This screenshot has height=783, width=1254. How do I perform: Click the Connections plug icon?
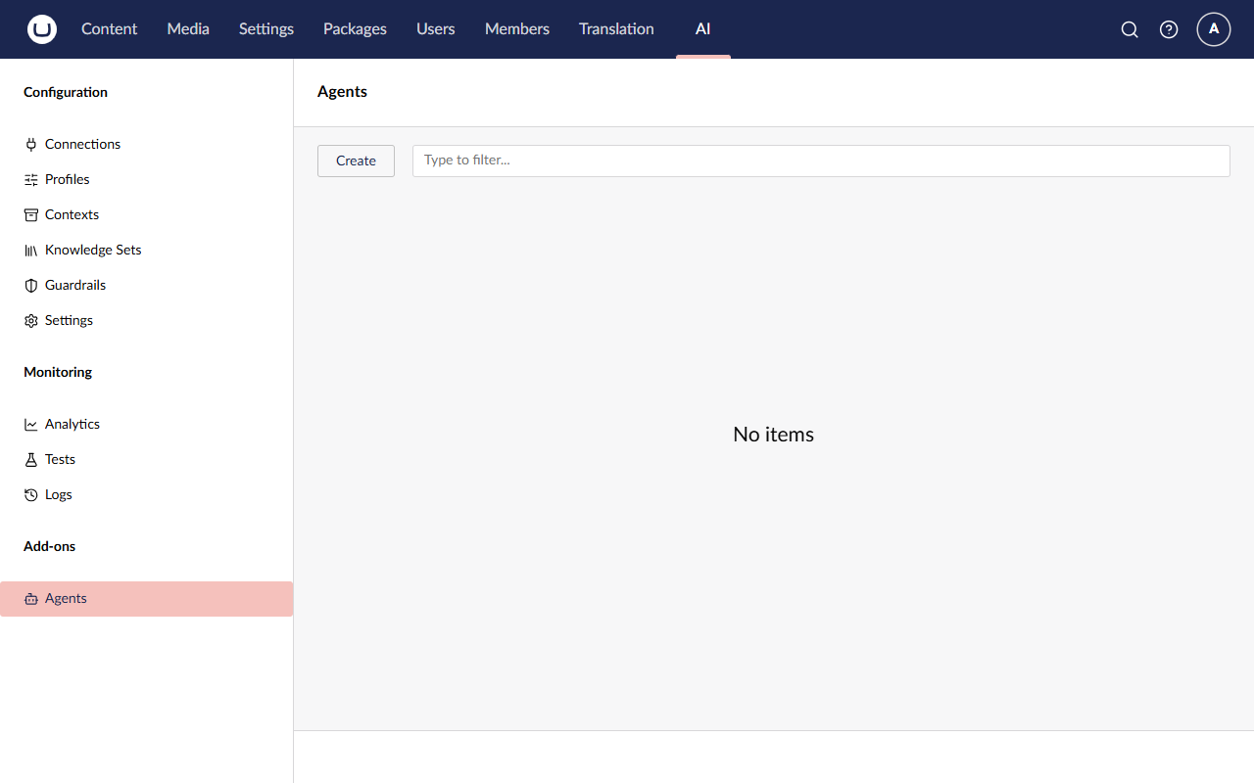pos(31,144)
